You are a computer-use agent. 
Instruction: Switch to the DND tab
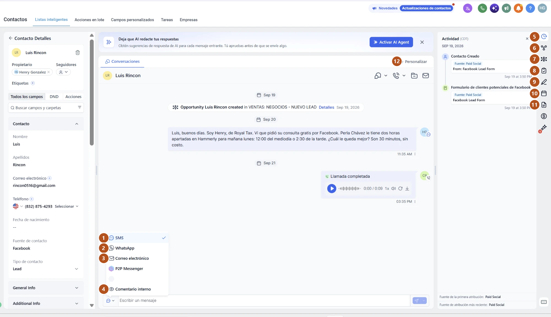tap(54, 97)
